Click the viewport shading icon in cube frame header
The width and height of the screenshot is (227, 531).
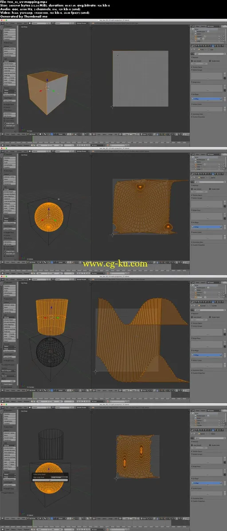40,134
